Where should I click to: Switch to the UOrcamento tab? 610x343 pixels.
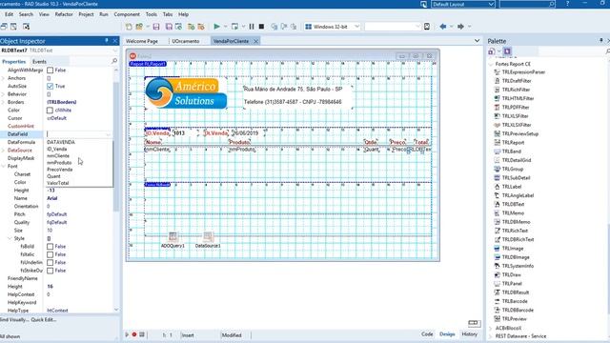pos(186,41)
